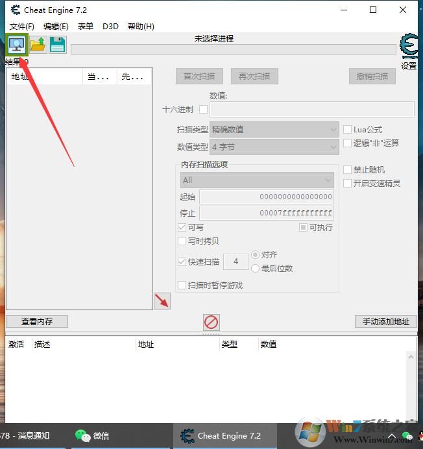The width and height of the screenshot is (423, 449).
Task: Open the 文件(F) menu
Action: click(x=22, y=27)
